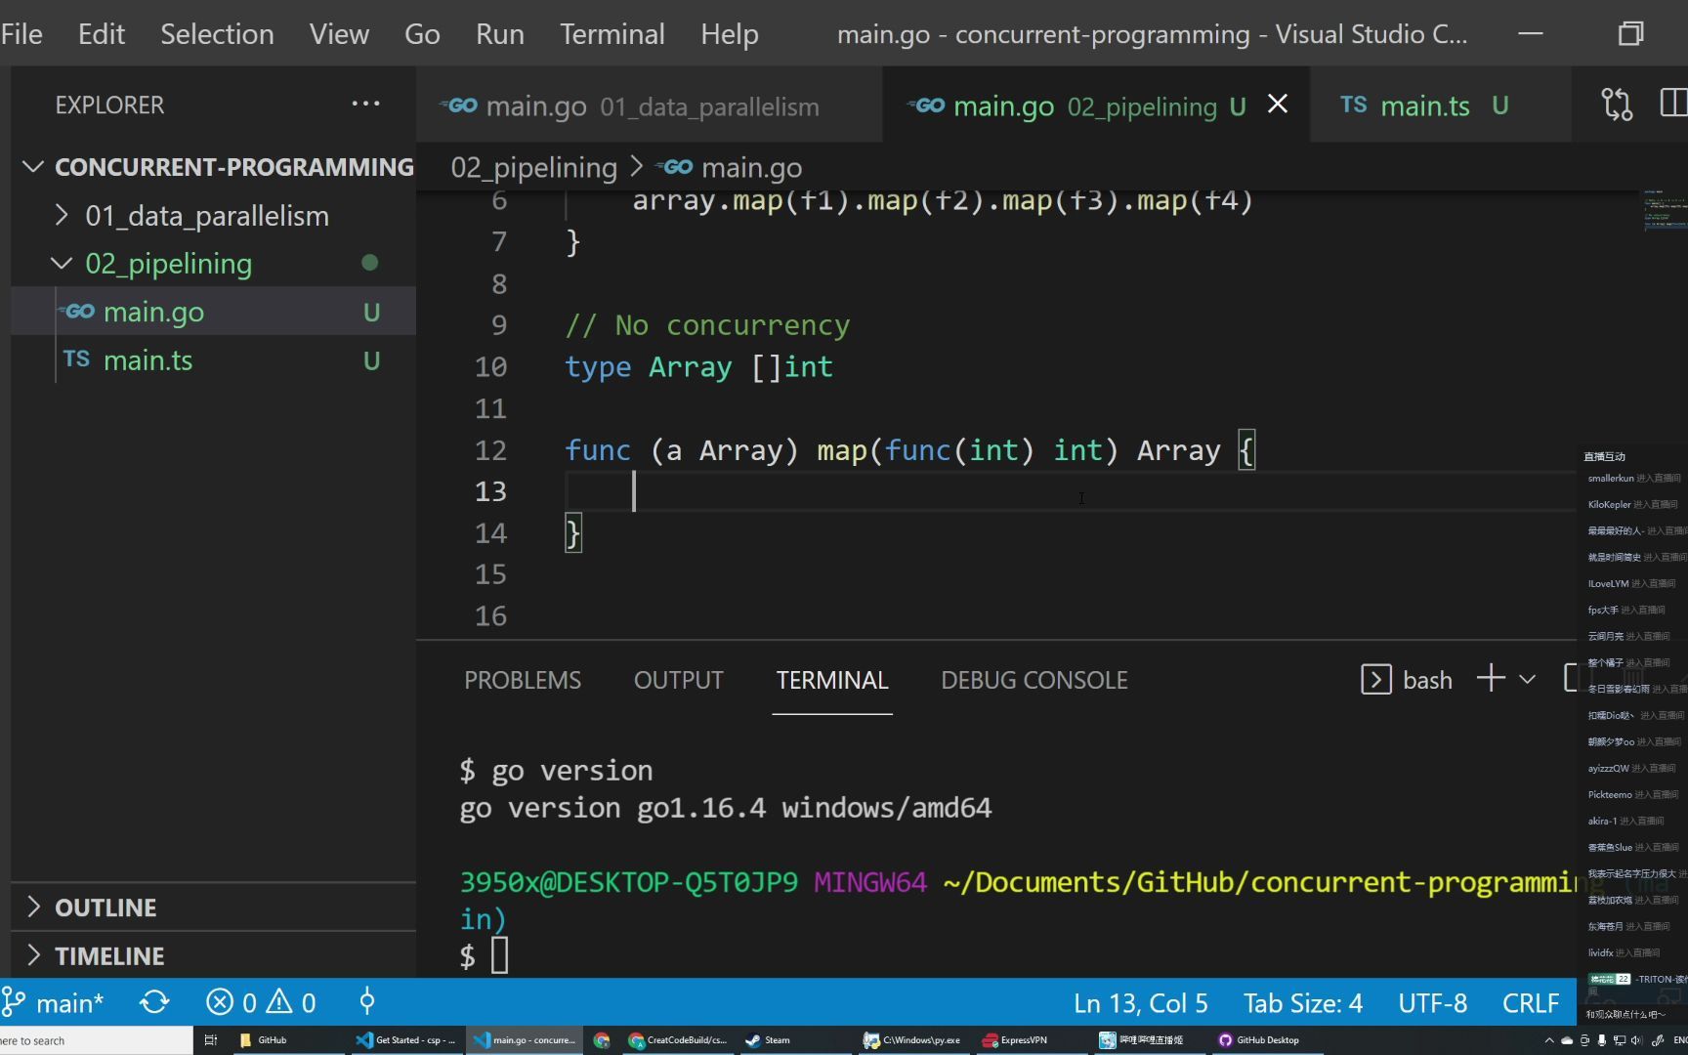This screenshot has height=1055, width=1688.
Task: Click the Git graph status bar icon
Action: click(x=367, y=1001)
